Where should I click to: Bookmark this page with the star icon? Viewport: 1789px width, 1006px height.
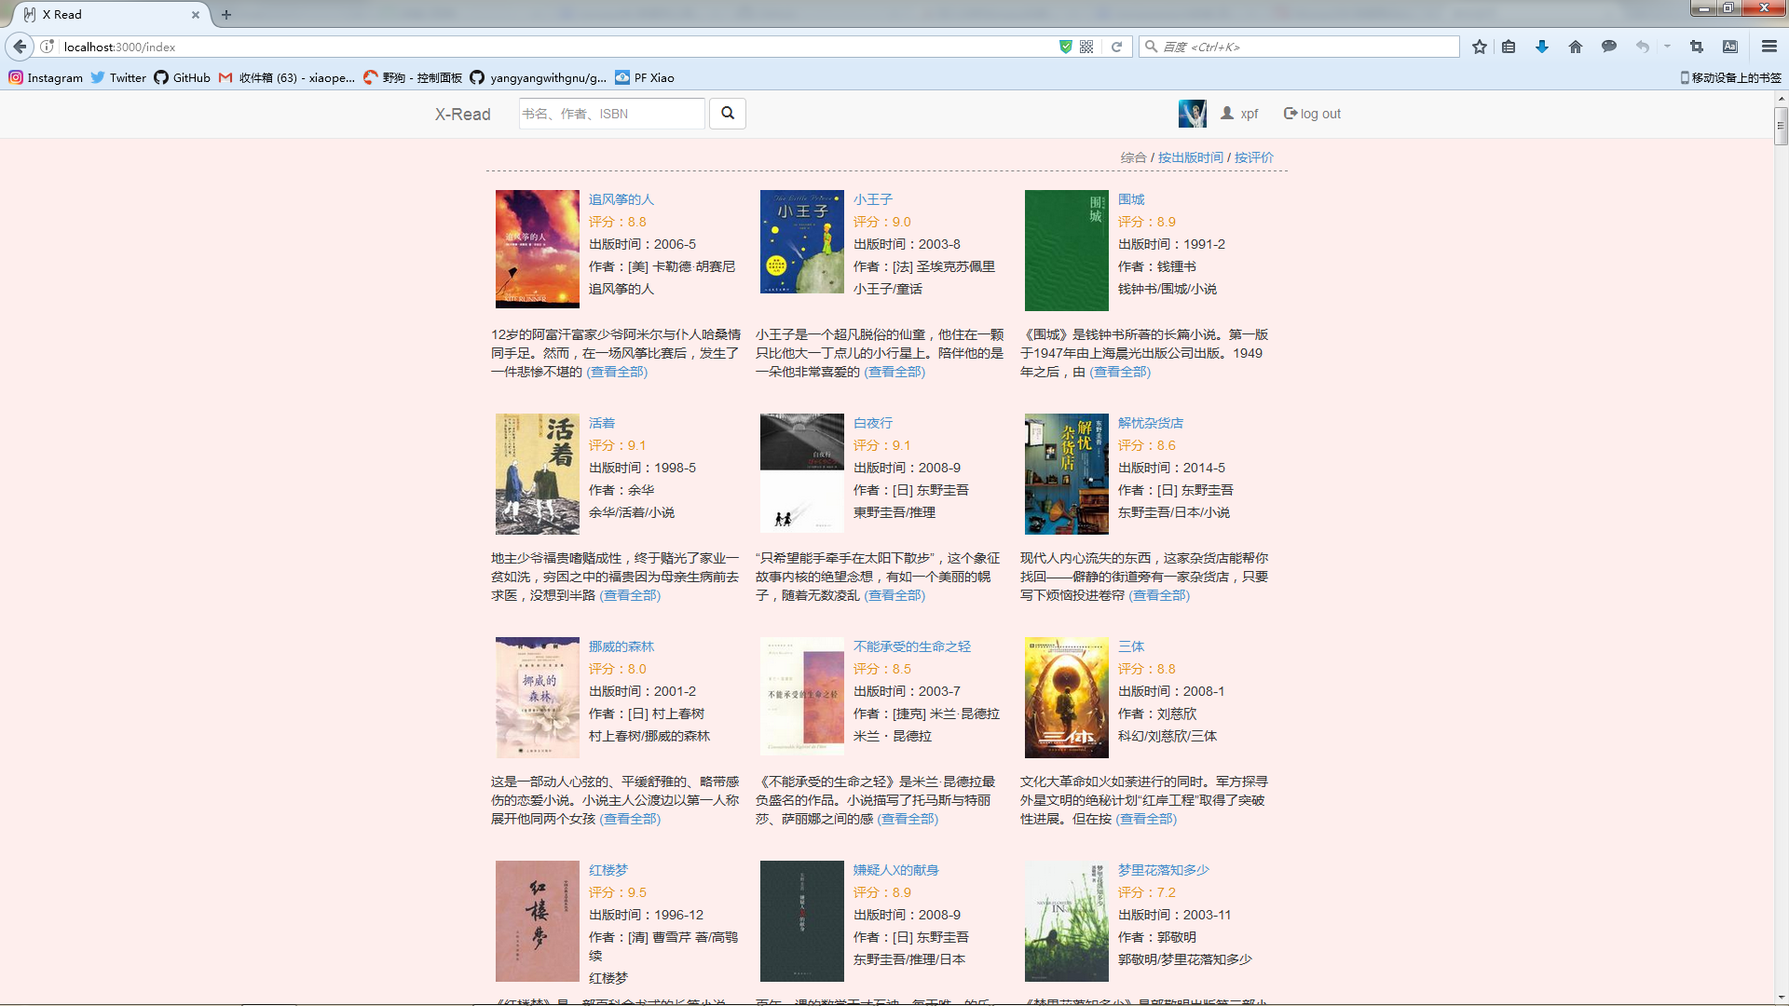1480,47
